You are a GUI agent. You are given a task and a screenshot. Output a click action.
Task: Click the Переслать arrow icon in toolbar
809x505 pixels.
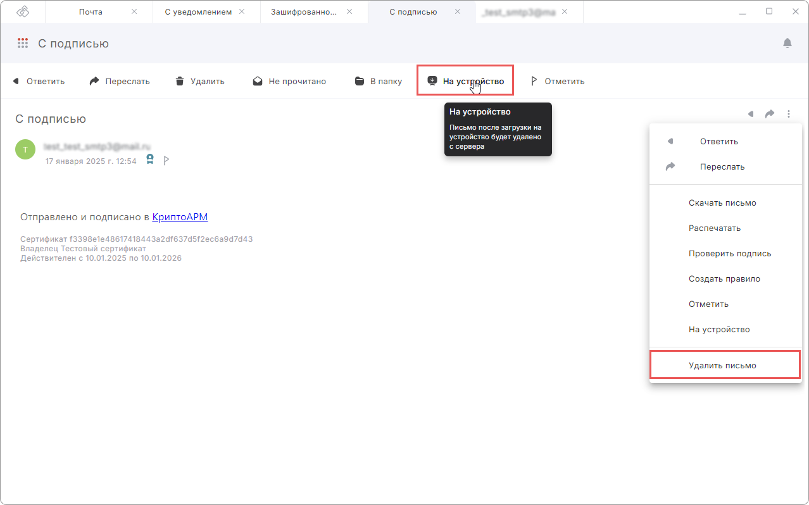pyautogui.click(x=94, y=81)
